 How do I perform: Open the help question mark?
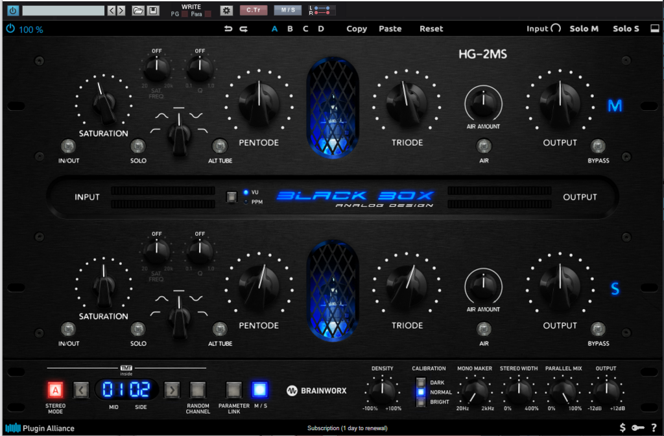pos(654,428)
